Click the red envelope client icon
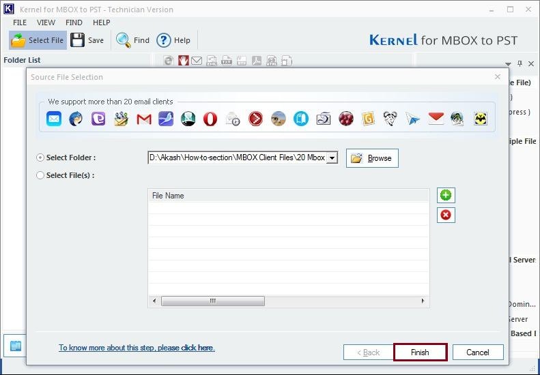Image resolution: width=540 pixels, height=375 pixels. [436, 119]
